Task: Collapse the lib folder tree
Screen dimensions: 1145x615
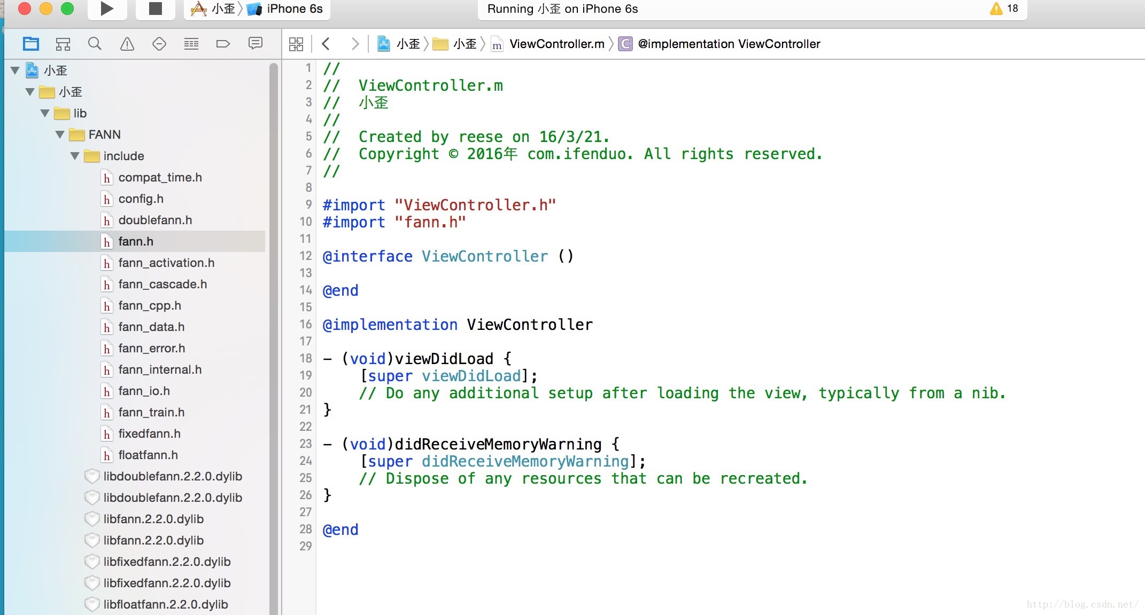Action: [x=44, y=114]
